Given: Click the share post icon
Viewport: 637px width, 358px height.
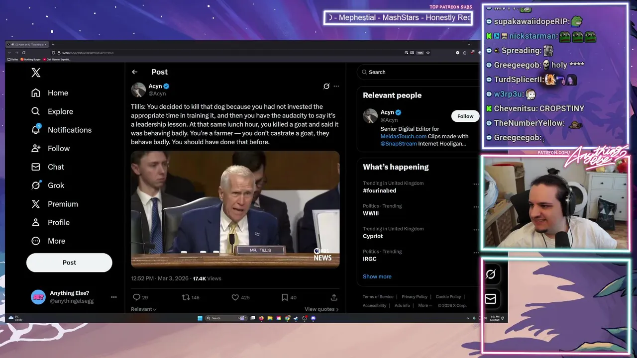Looking at the screenshot, I should (x=334, y=297).
